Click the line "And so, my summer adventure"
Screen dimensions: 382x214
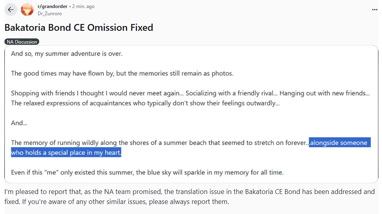coord(67,54)
